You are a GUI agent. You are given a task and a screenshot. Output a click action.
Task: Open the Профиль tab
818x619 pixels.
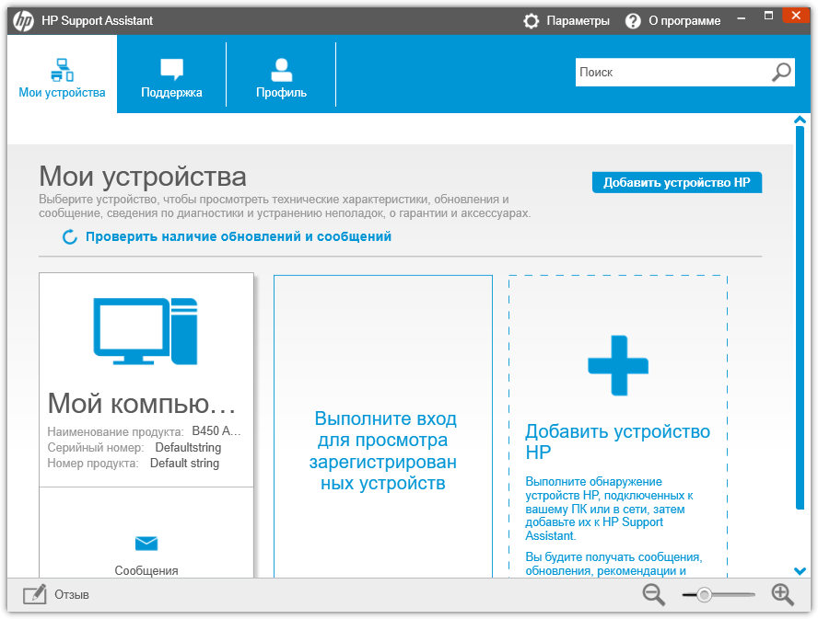tap(281, 74)
